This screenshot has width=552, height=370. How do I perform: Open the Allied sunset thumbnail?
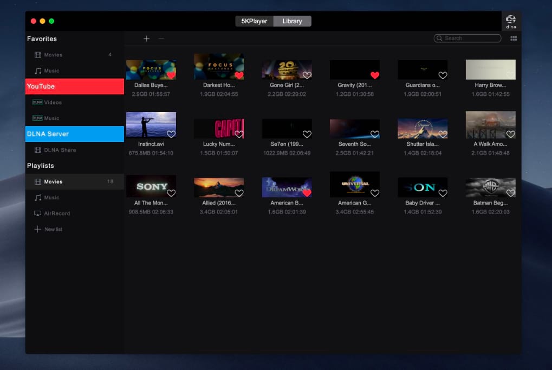click(219, 187)
